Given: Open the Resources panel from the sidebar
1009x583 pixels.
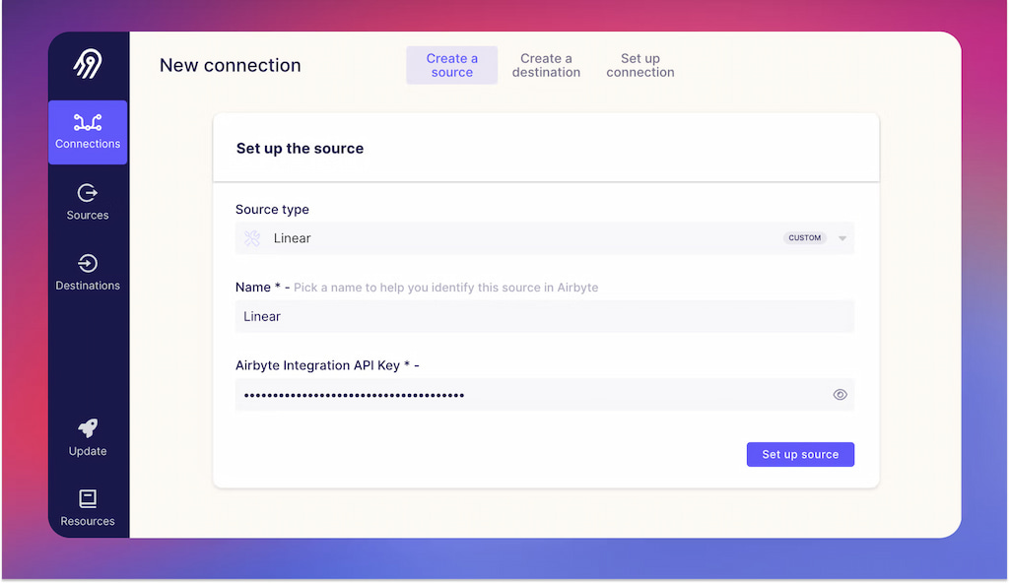Looking at the screenshot, I should pos(88,508).
